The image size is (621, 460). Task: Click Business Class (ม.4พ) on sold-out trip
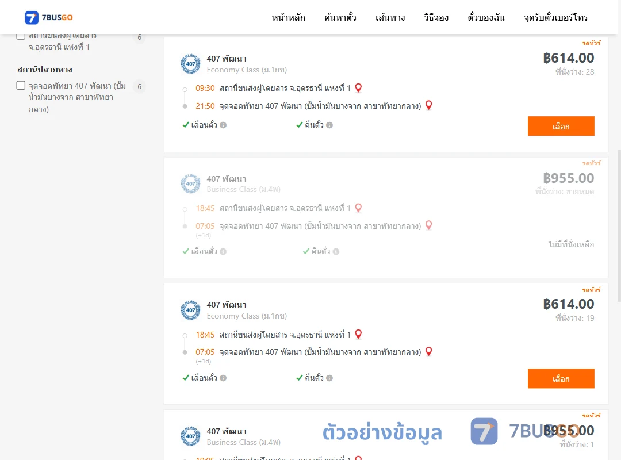click(244, 189)
